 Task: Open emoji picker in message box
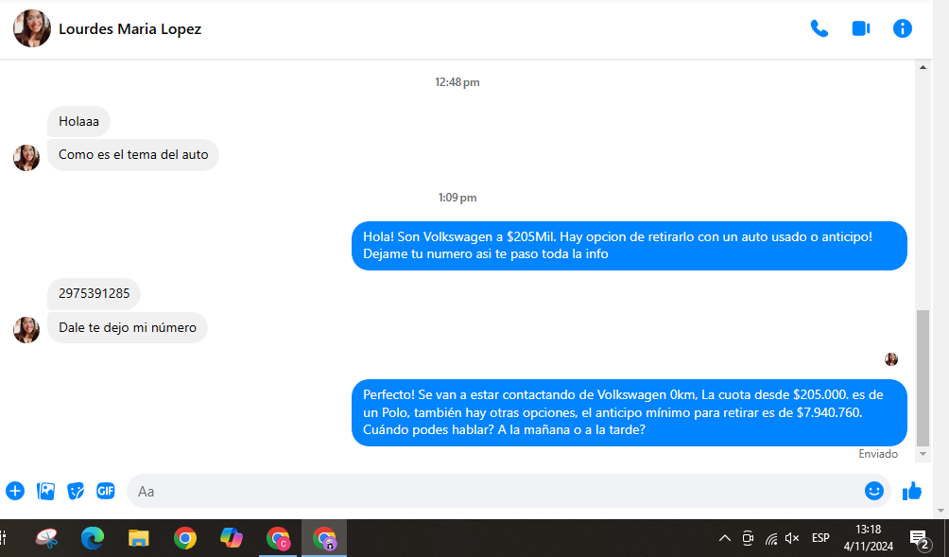pyautogui.click(x=873, y=491)
